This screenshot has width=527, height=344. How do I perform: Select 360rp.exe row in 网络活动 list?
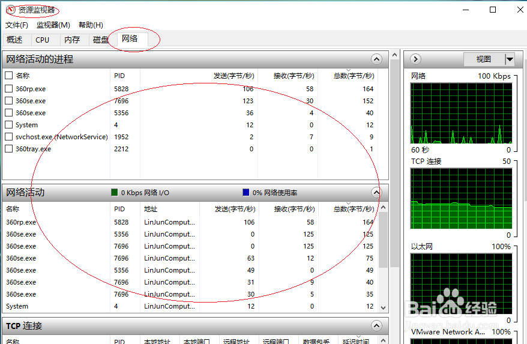pyautogui.click(x=190, y=222)
